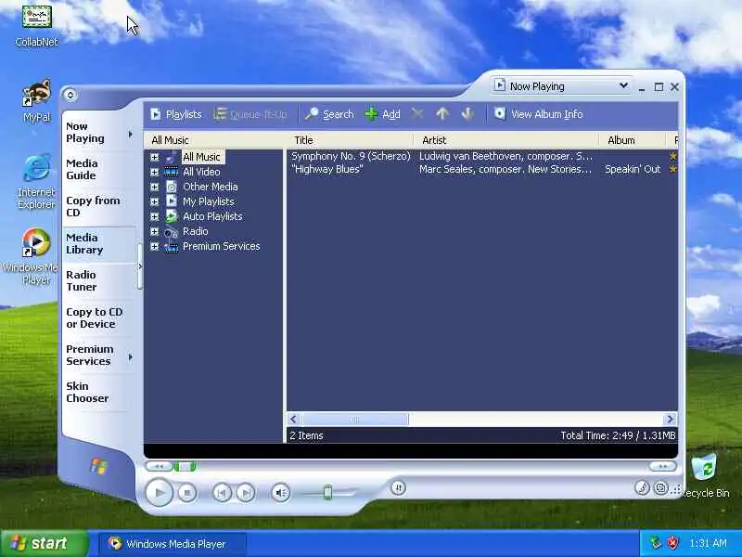This screenshot has height=557, width=742.
Task: Click the change player color icon
Action: pos(642,488)
